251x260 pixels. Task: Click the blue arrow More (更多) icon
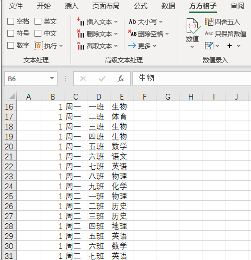click(132, 46)
